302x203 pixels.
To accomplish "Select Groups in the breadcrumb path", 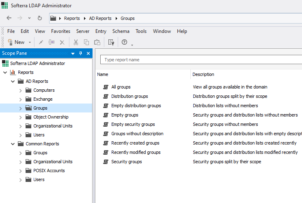I will [127, 18].
